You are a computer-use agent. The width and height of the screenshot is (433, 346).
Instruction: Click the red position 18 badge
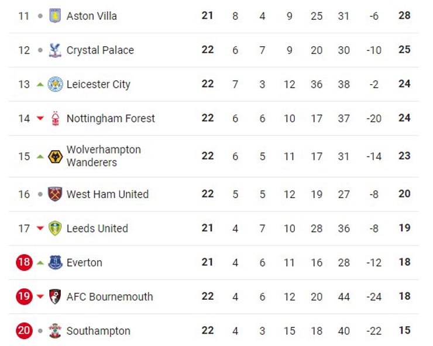[x=24, y=262]
